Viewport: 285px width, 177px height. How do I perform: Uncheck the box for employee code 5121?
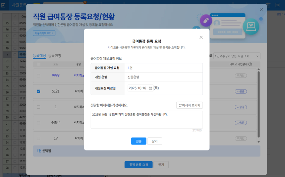(x=39, y=91)
